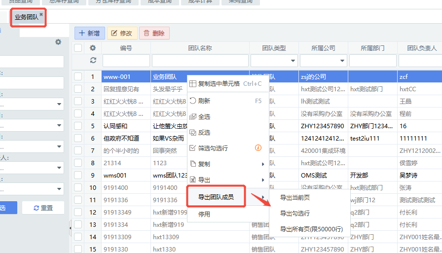
Task: Expand the 复制 submenu in context menu
Action: (x=228, y=164)
